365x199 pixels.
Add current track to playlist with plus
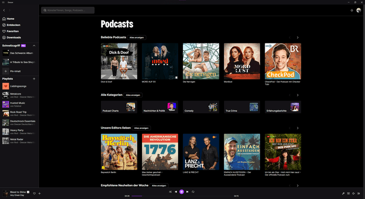click(40, 193)
